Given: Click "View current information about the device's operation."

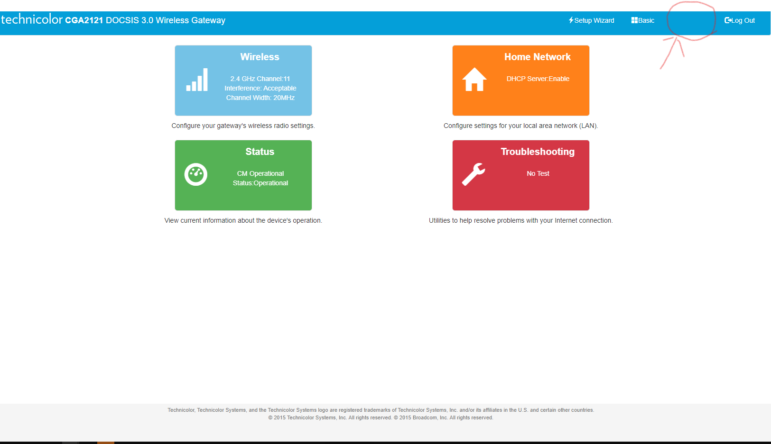Looking at the screenshot, I should [243, 220].
